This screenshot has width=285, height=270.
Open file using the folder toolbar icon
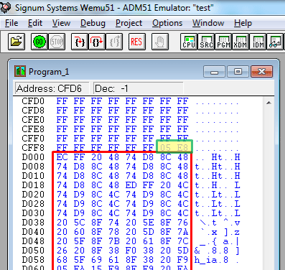pos(17,42)
